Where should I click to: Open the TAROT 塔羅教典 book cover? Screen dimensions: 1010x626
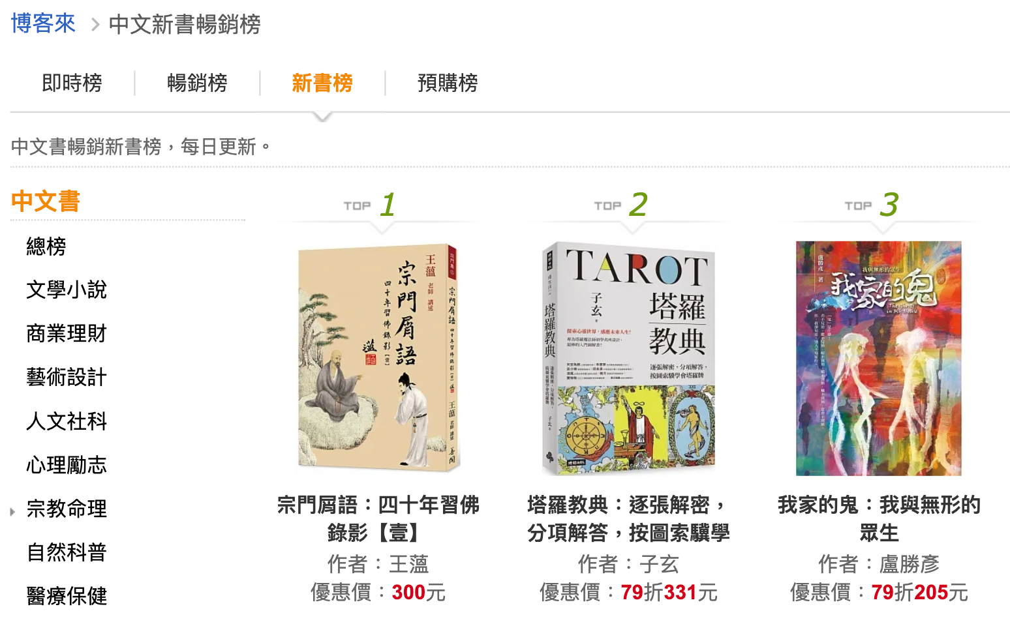click(629, 358)
